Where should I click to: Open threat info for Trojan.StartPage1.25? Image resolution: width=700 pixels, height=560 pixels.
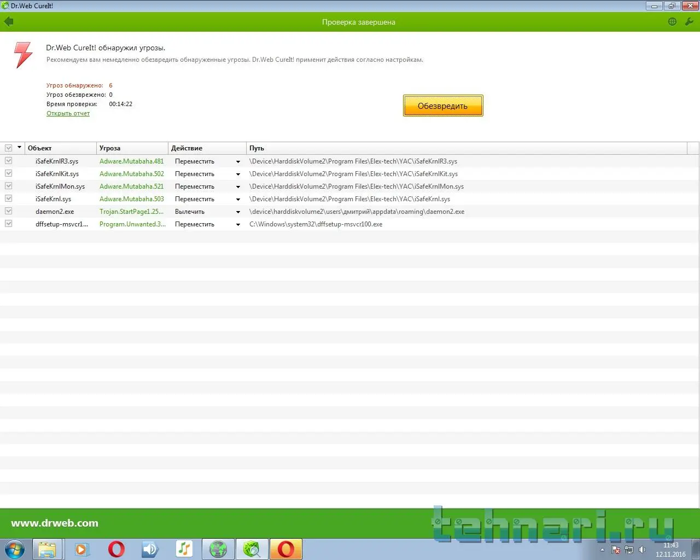pyautogui.click(x=131, y=212)
